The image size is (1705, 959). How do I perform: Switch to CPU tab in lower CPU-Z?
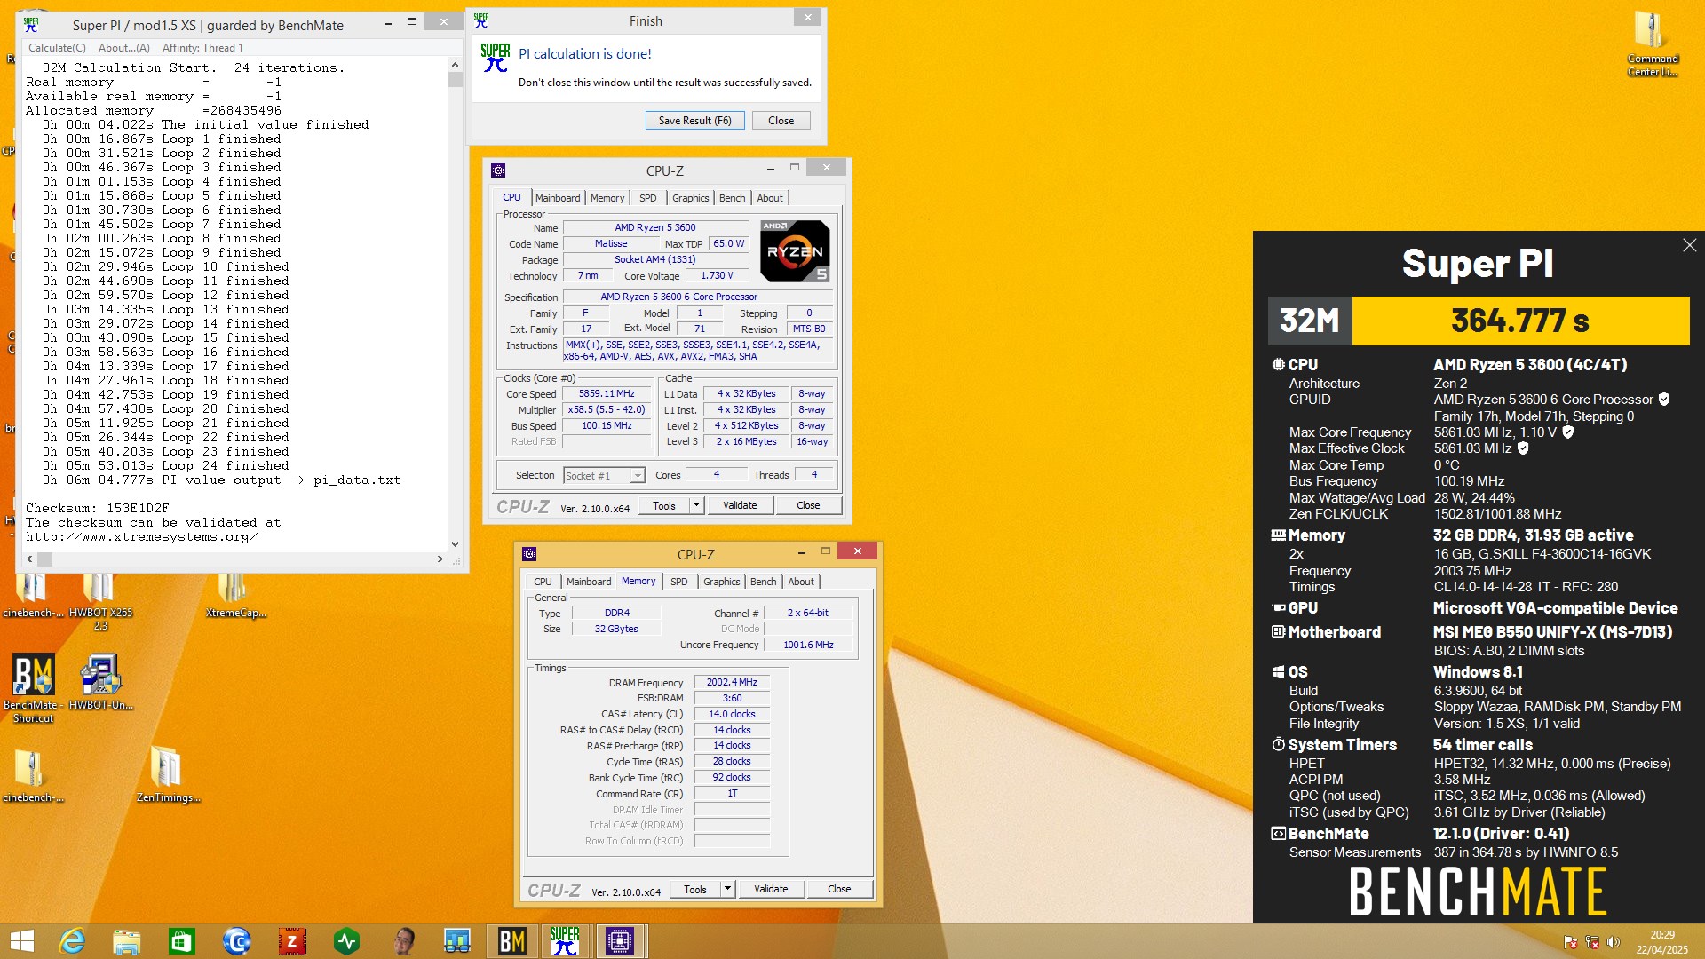543,582
